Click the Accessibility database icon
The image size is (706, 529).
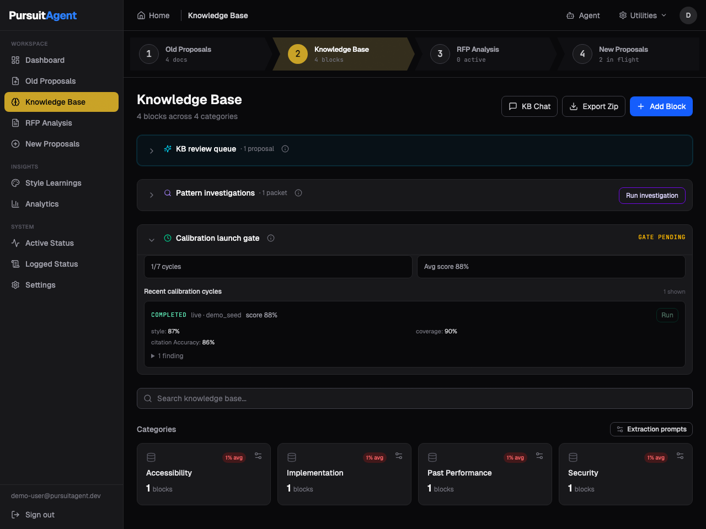point(151,457)
